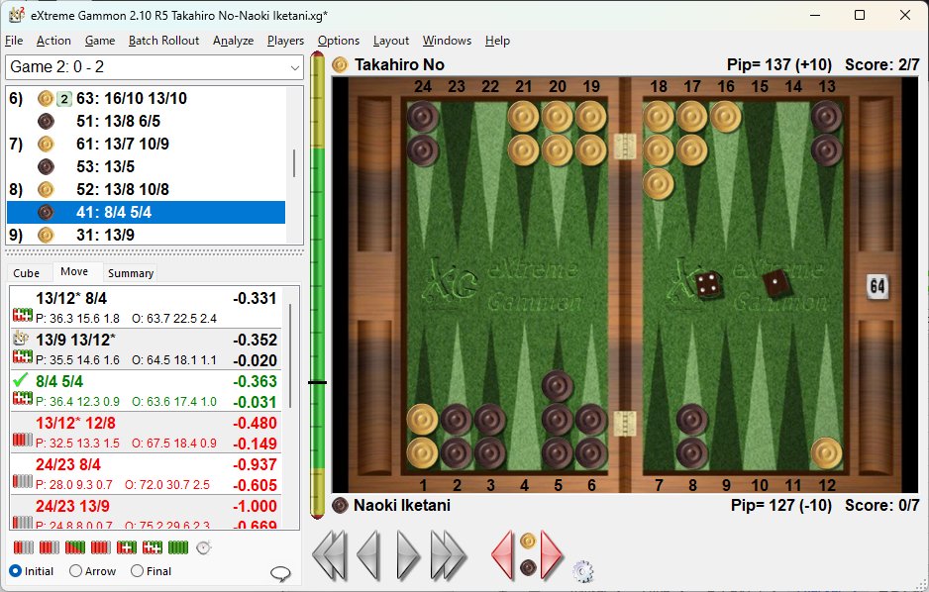Open the gear settings icon near navigation arrows
Viewport: 929px width, 592px height.
583,571
